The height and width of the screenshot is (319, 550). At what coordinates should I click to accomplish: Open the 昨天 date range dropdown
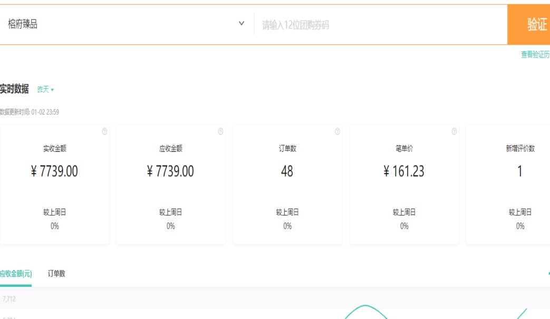[x=45, y=90]
